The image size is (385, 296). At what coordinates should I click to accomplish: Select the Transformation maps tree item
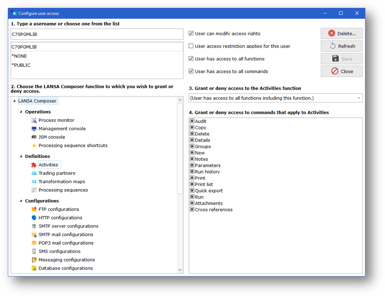(x=62, y=181)
